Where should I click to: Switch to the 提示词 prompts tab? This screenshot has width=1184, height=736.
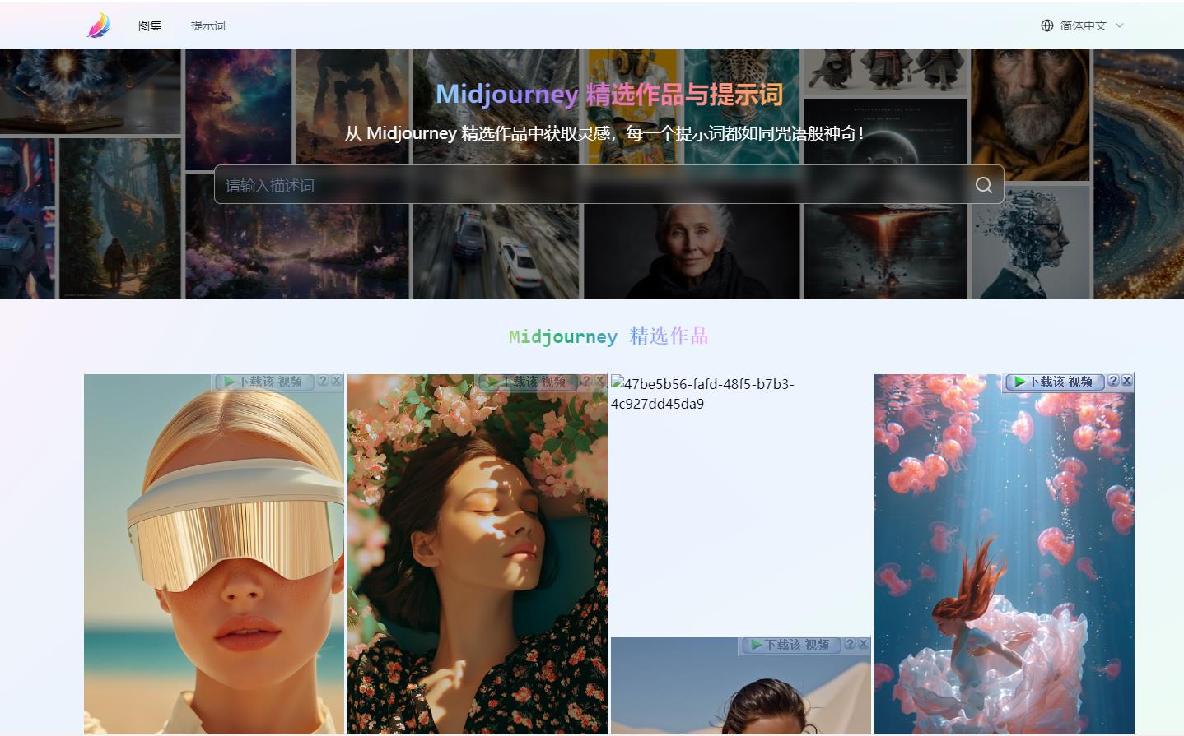[x=207, y=25]
